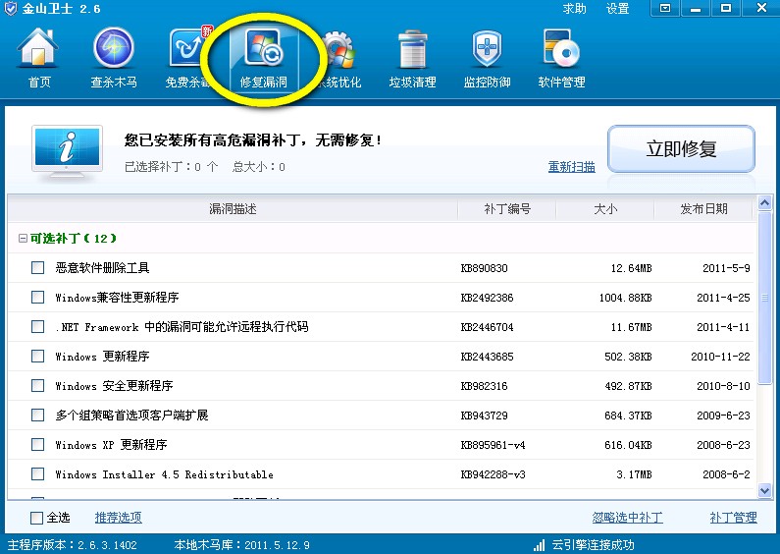This screenshot has width=780, height=554.
Task: Click the 本地木马库 2011.5.12.9 status text
Action: (241, 545)
